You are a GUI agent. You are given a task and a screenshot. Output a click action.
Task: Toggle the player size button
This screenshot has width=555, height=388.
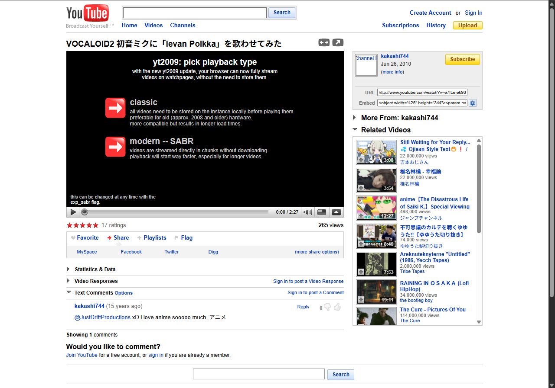(x=322, y=212)
